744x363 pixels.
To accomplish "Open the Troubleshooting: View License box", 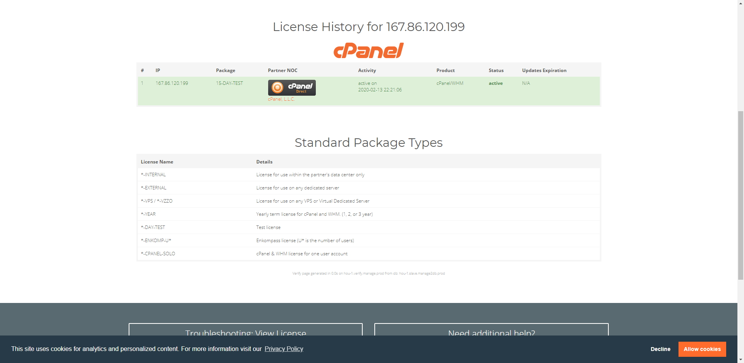I will (x=246, y=331).
